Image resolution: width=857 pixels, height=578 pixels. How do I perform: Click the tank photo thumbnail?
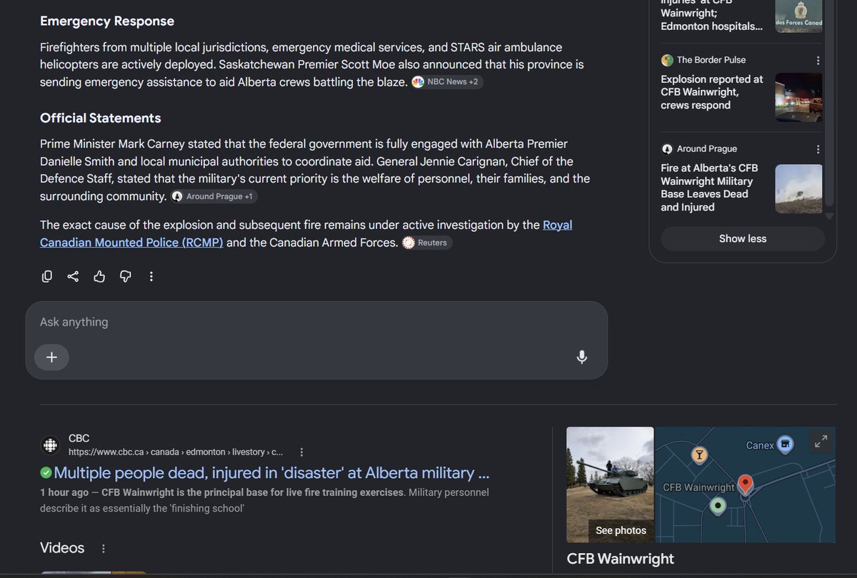610,485
